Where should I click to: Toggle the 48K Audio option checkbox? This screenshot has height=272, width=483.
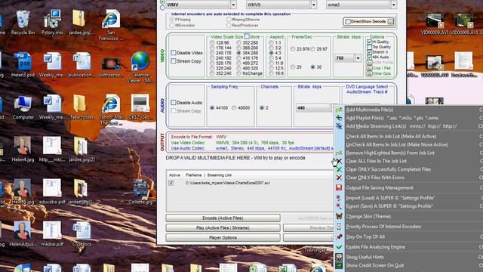(369, 57)
